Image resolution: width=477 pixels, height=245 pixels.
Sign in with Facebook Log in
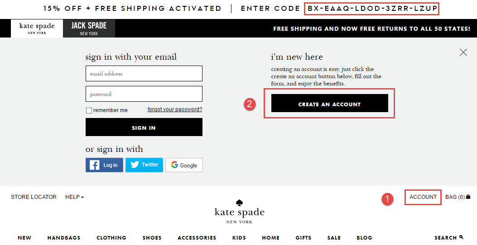pos(104,165)
